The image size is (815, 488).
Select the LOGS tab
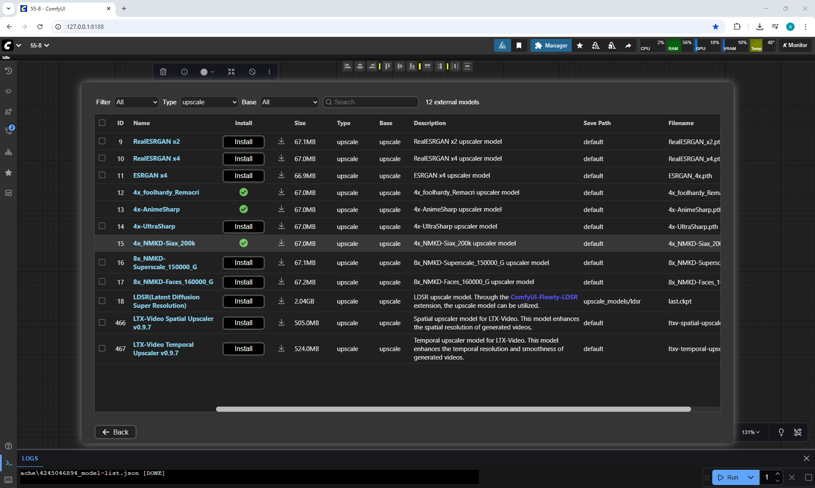point(30,458)
